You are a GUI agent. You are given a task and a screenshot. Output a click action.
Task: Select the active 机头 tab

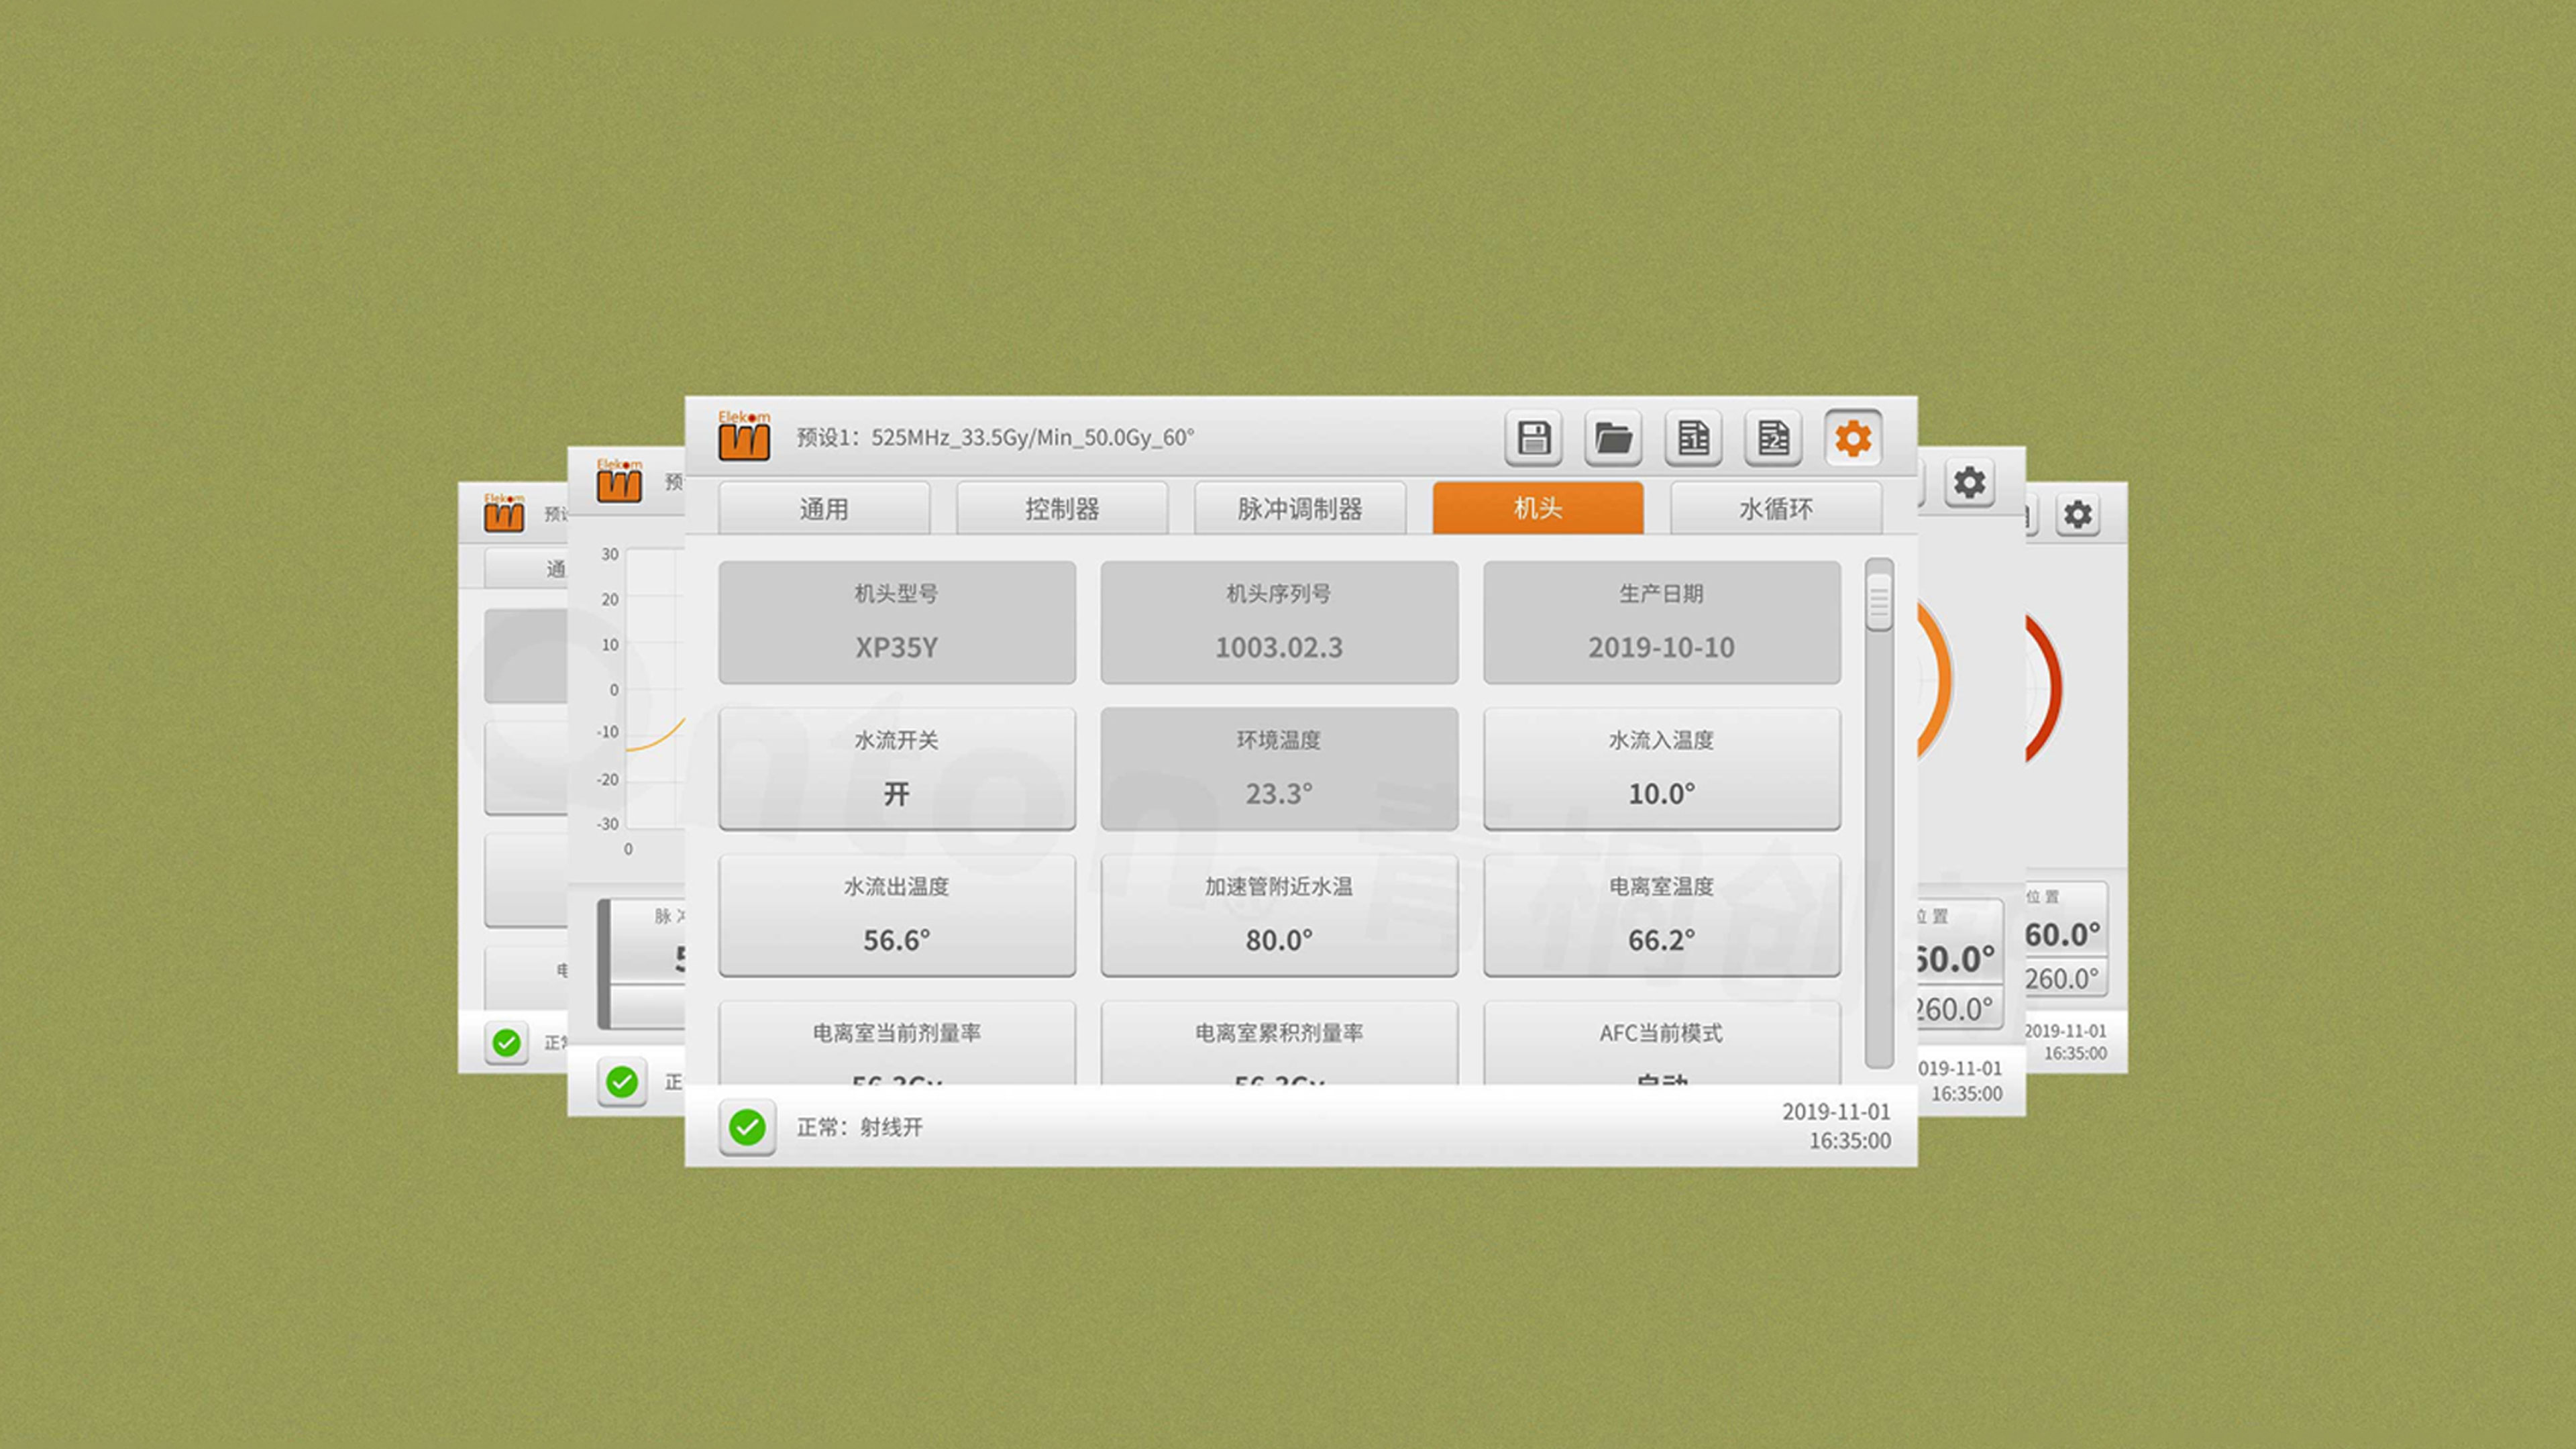pos(1538,508)
